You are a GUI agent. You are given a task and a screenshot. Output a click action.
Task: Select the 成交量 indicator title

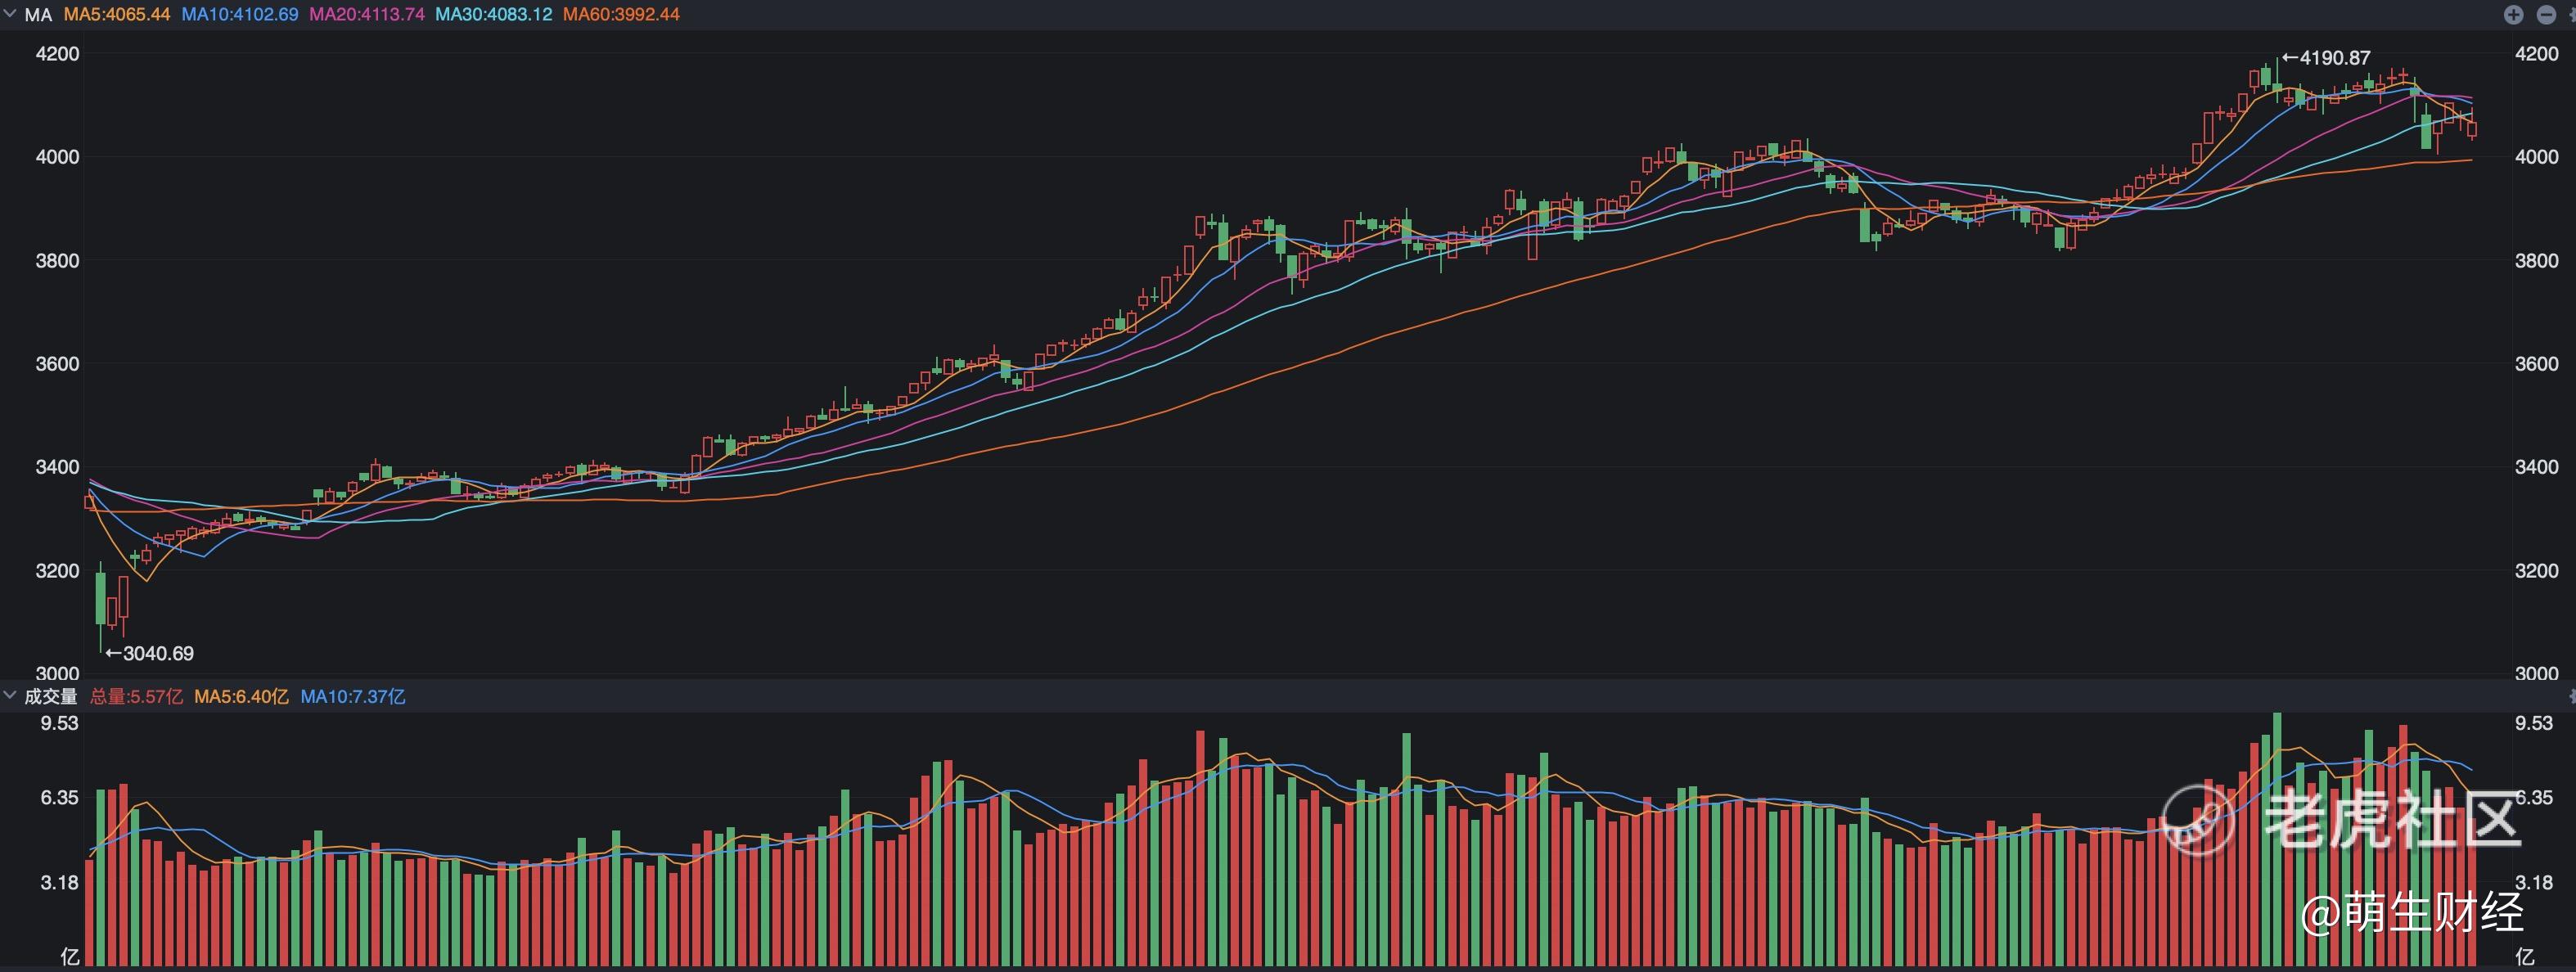pyautogui.click(x=50, y=696)
